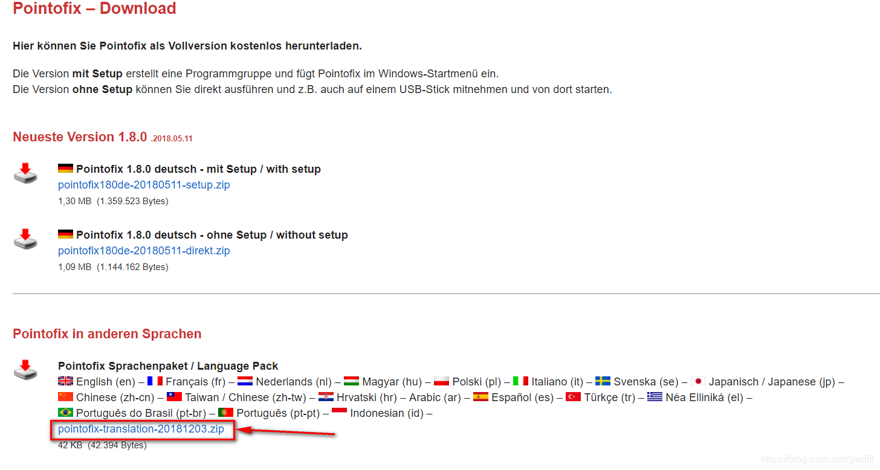880x470 pixels.
Task: Click German flag next to 'mit Setup' title
Action: coord(65,169)
